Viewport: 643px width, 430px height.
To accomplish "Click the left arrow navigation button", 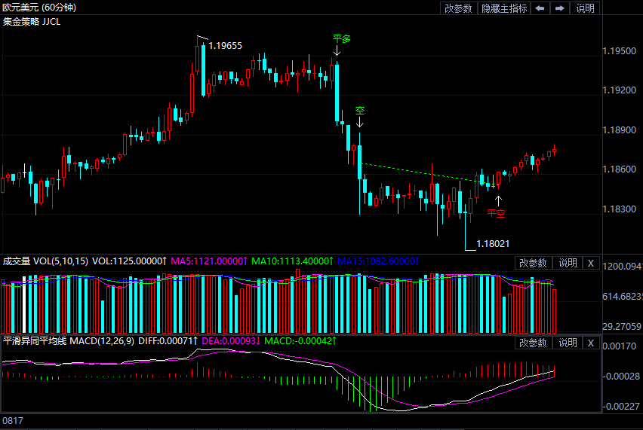I will pyautogui.click(x=540, y=8).
